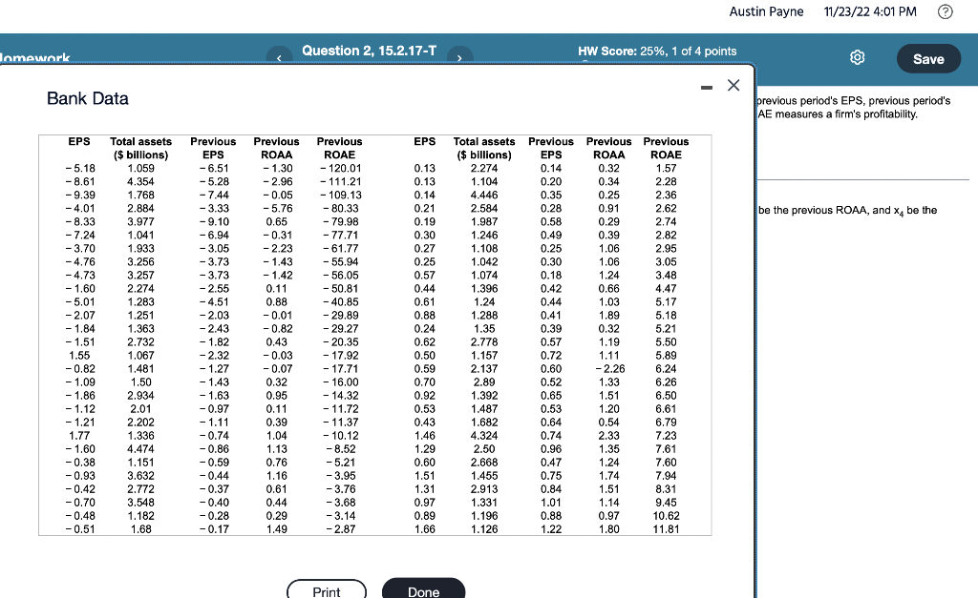Screen dimensions: 978x598
Task: Click the HW Score text
Action: tap(657, 52)
